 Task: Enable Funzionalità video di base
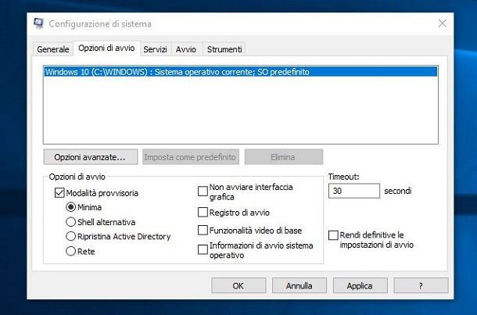(x=203, y=230)
